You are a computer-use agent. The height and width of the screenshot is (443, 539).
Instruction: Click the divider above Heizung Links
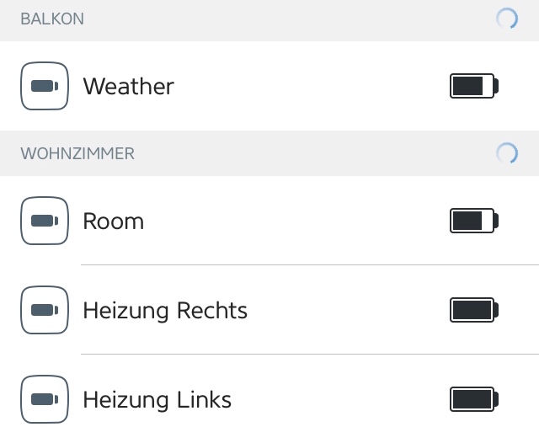(x=309, y=355)
